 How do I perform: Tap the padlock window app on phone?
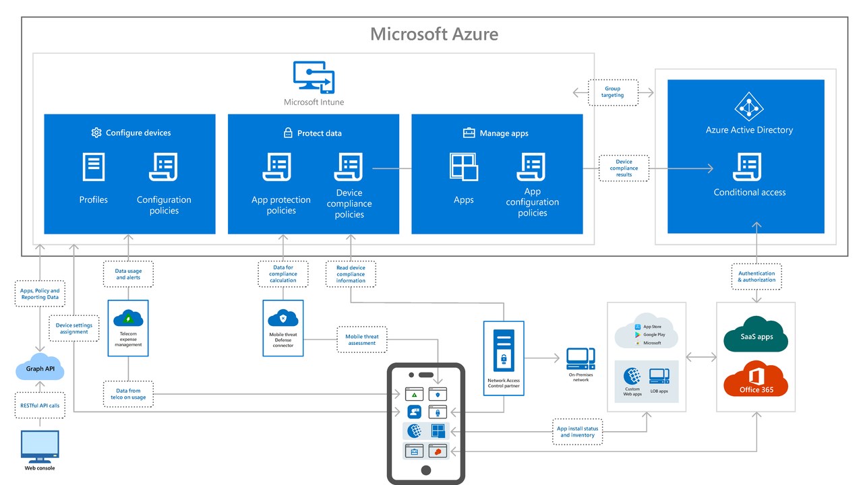tap(438, 412)
